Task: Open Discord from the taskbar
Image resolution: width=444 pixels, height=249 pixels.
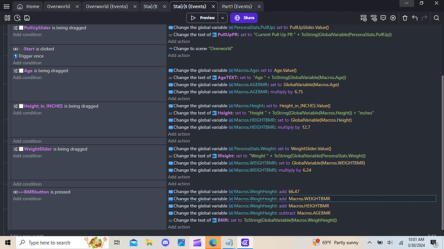Action: [165, 243]
